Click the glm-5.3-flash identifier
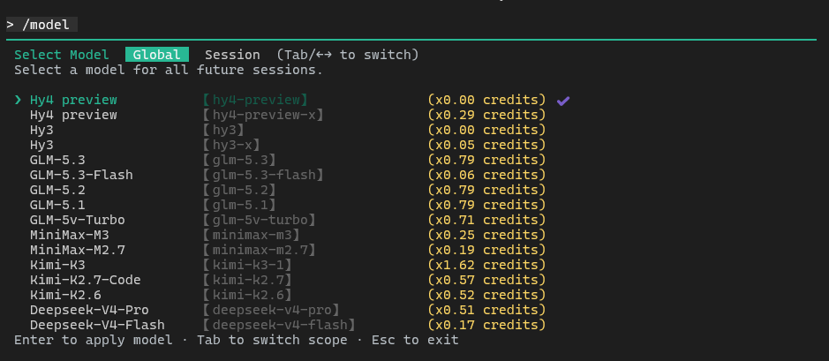829x361 pixels. click(263, 175)
